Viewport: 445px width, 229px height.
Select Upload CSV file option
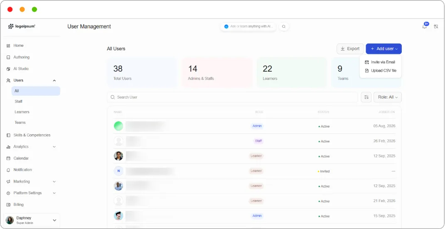[380, 71]
